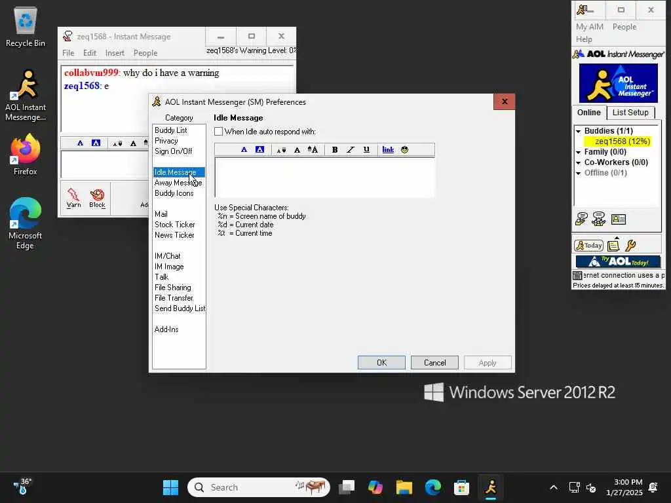The width and height of the screenshot is (671, 503).
Task: Collapse the Family (0/0) group
Action: (578, 152)
